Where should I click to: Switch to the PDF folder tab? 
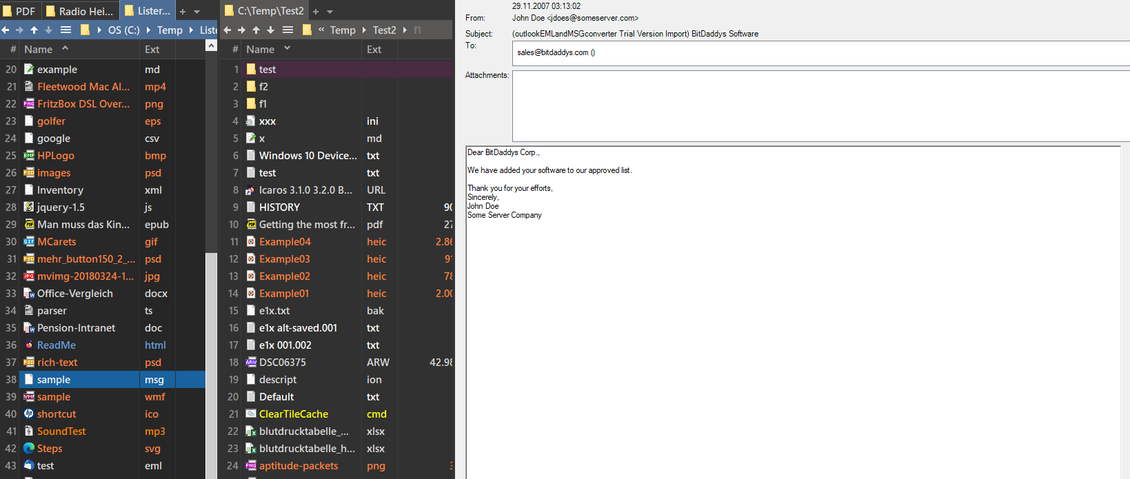(19, 11)
